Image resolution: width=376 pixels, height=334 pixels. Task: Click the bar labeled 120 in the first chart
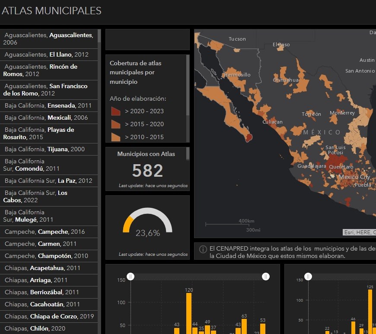(189, 313)
